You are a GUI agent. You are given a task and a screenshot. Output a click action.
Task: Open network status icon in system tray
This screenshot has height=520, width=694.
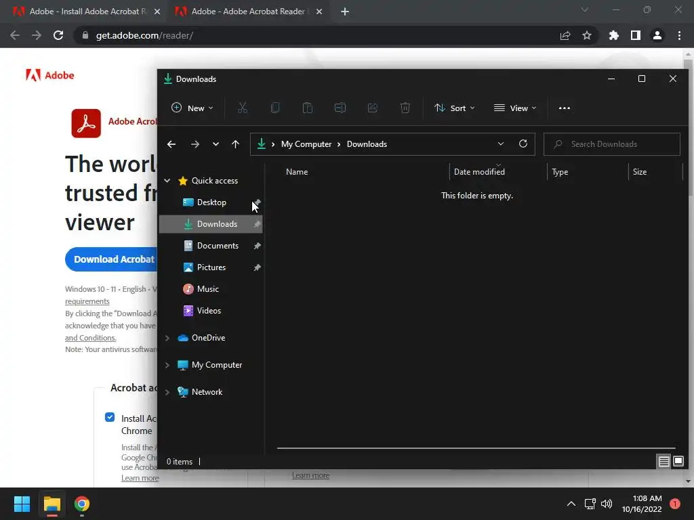(x=590, y=504)
